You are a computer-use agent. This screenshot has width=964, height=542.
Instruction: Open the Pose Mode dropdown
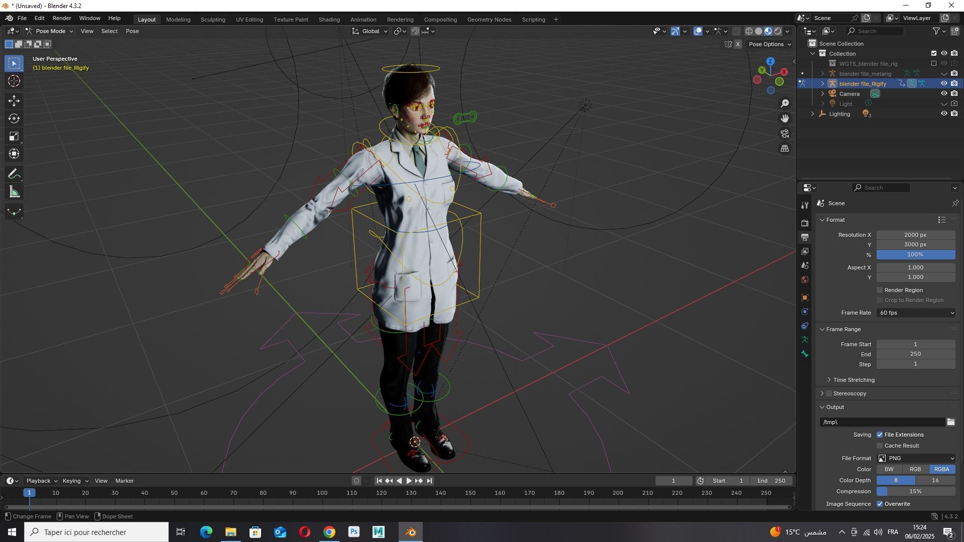click(50, 31)
